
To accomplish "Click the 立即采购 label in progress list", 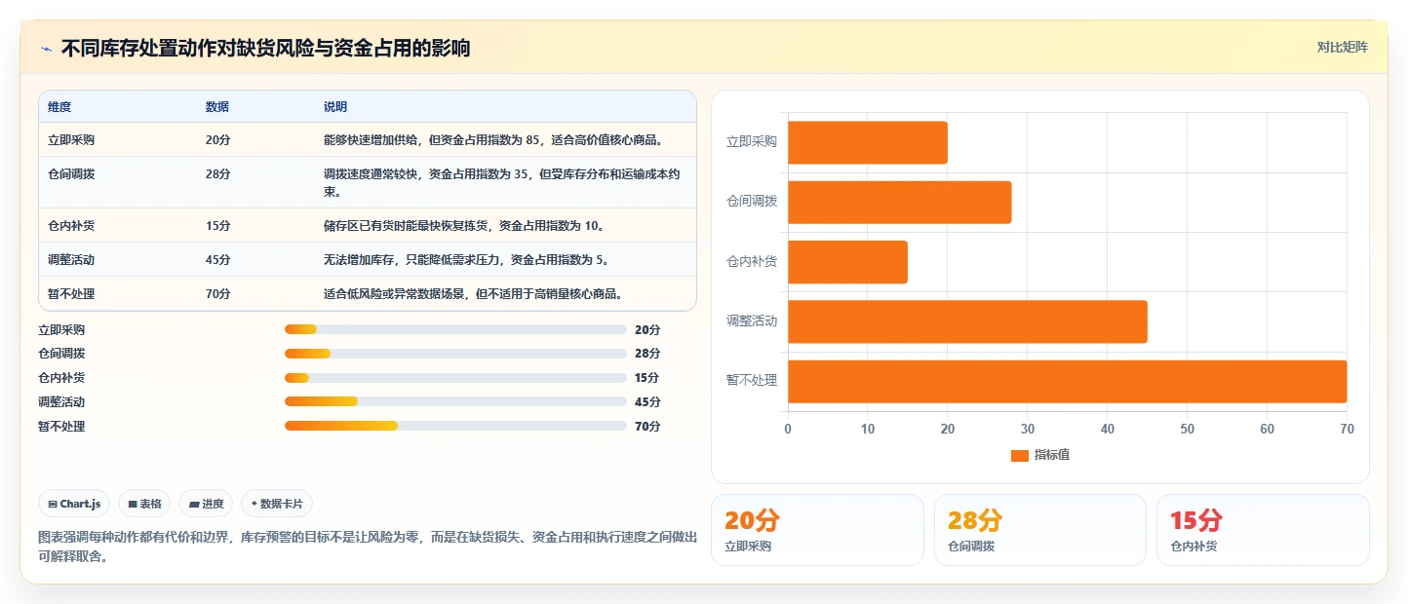I will [x=61, y=330].
